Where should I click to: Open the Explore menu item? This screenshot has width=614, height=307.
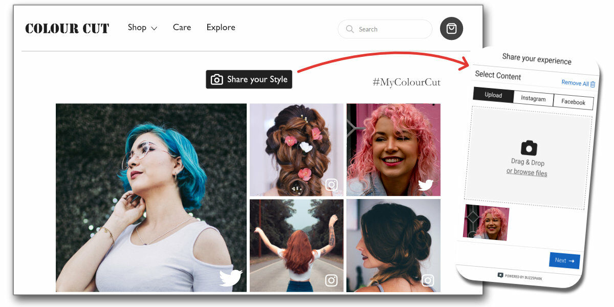click(221, 28)
